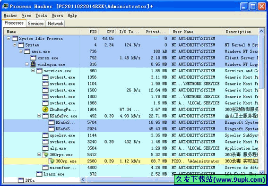The image size is (268, 186).
Task: Collapse the KSafeSvc.exe tree node
Action: [39, 116]
